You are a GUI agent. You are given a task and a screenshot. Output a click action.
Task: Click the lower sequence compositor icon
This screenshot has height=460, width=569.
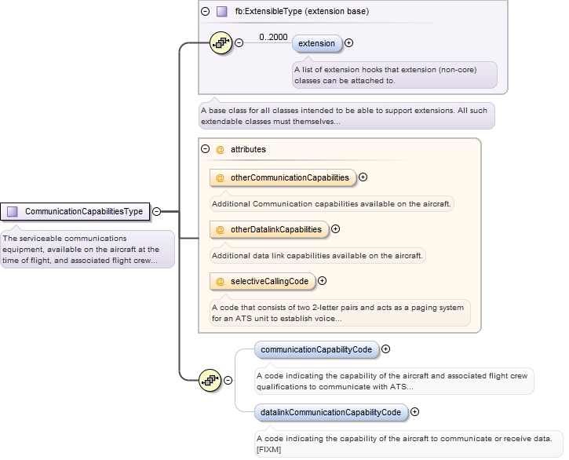pos(210,381)
